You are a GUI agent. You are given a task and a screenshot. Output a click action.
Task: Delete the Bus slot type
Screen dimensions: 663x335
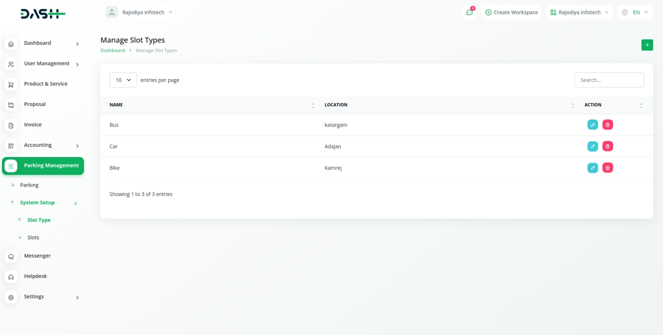(x=607, y=125)
